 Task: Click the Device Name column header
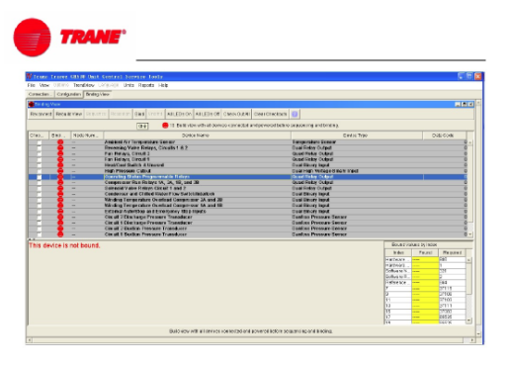click(x=197, y=136)
